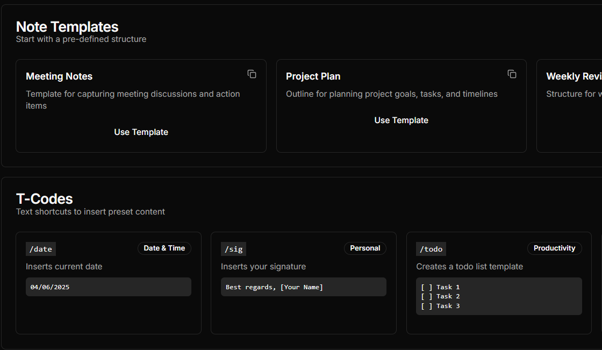This screenshot has width=602, height=350.
Task: Click the T-Codes section heading
Action: coord(44,199)
